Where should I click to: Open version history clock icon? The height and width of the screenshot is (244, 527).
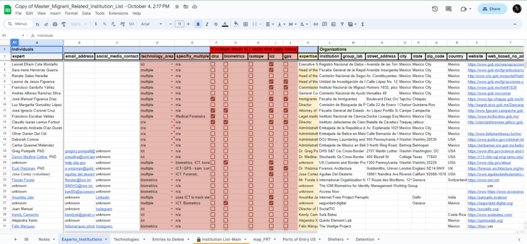coord(435,9)
